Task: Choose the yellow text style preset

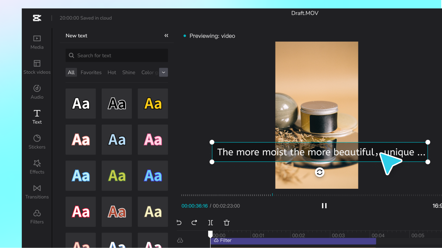Action: coord(153,104)
